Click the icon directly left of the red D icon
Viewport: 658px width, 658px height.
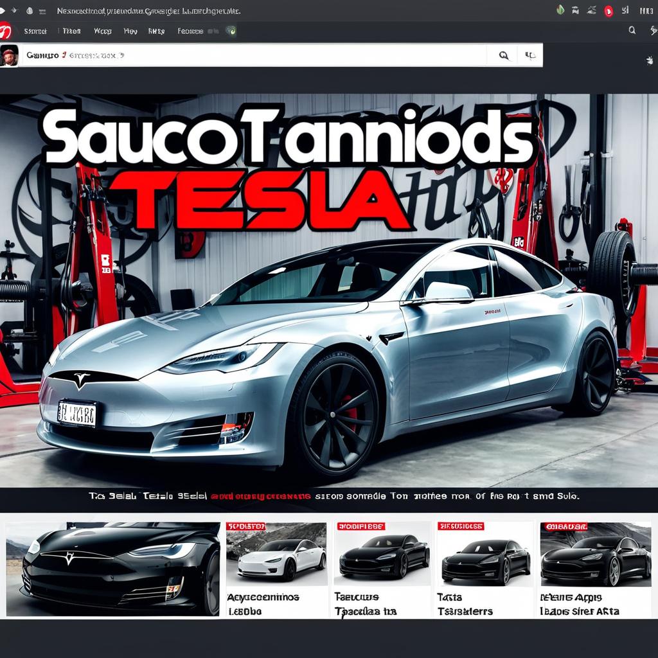(592, 10)
